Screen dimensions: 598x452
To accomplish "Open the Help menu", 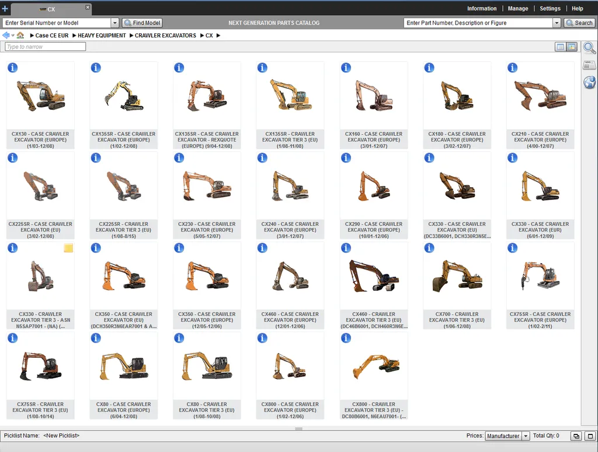I will 577,8.
